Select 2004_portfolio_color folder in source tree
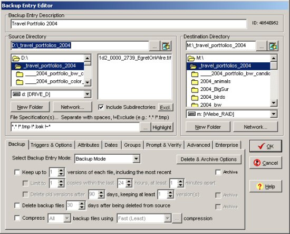290x234 pixels. (x=51, y=81)
